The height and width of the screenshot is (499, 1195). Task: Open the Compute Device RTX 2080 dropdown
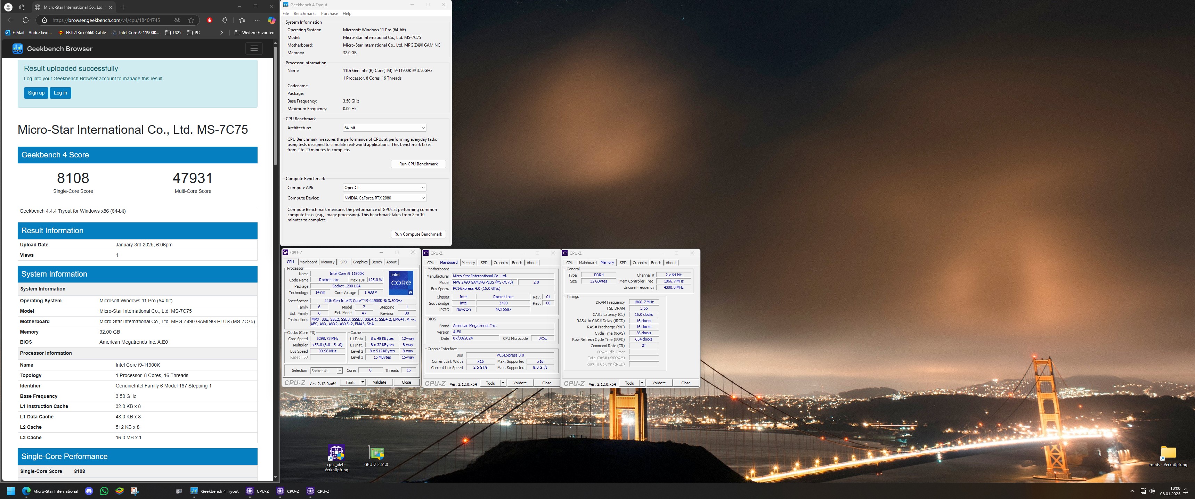click(384, 198)
